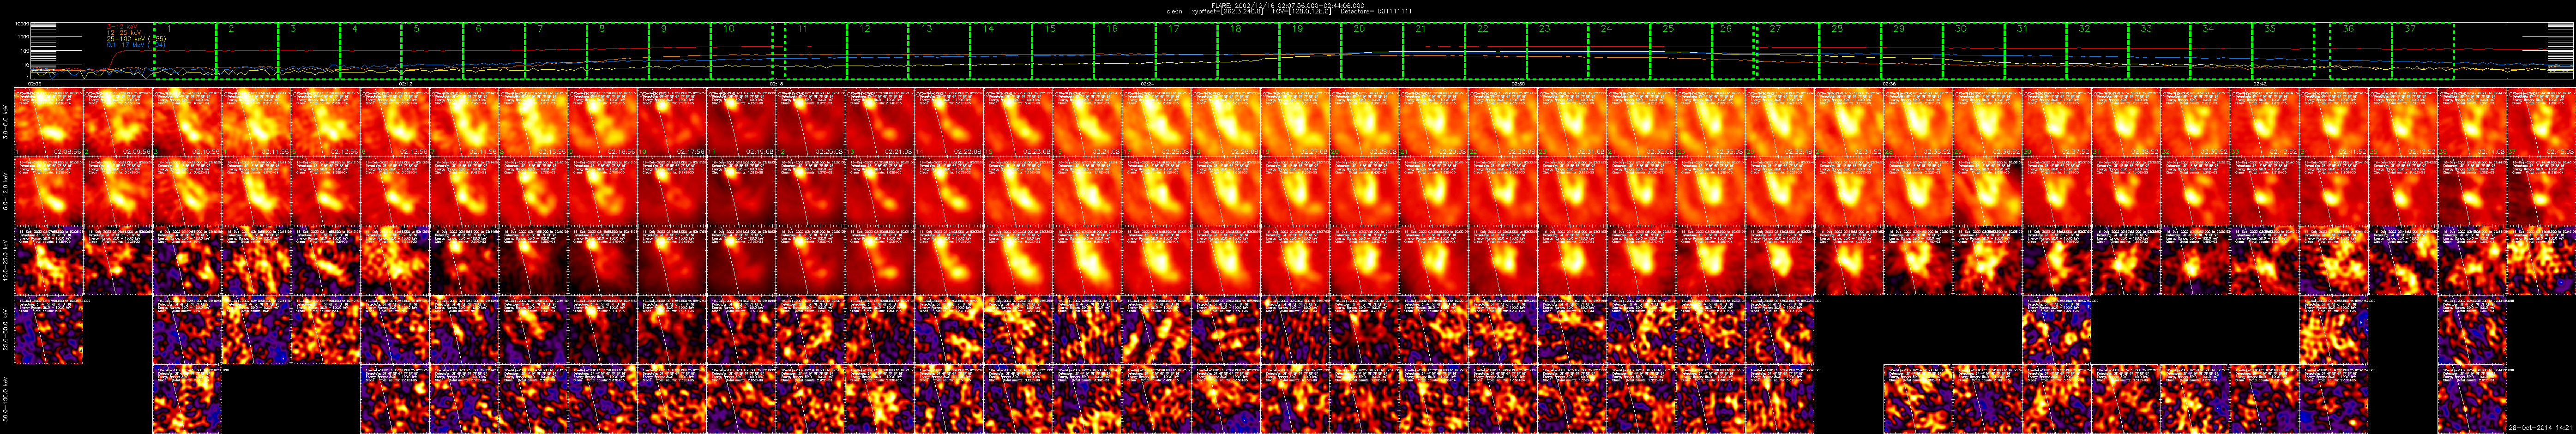Choose interval 23 in the time plot
Viewport: 2576px width, 434px height.
pos(1558,51)
